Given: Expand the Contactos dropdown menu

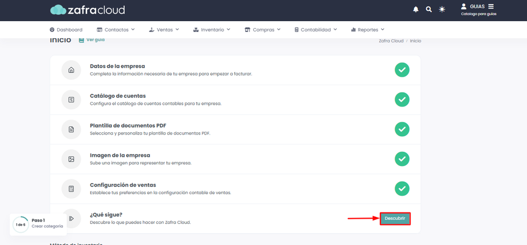Looking at the screenshot, I should coord(116,30).
